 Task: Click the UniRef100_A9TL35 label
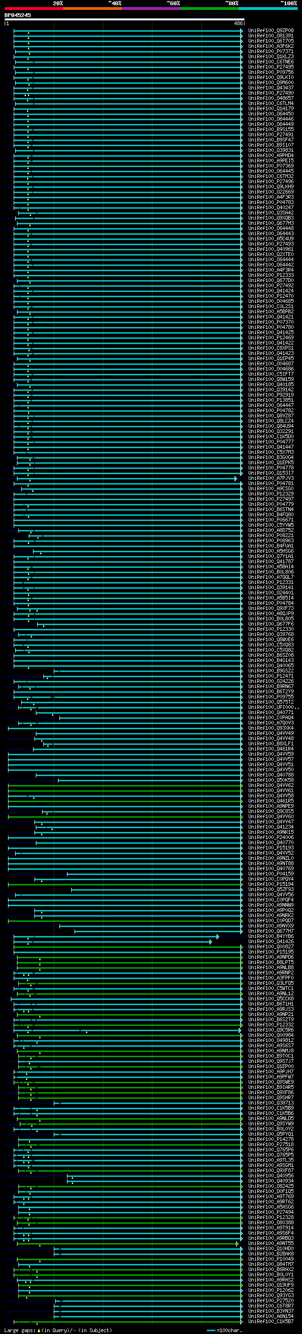270,1160
